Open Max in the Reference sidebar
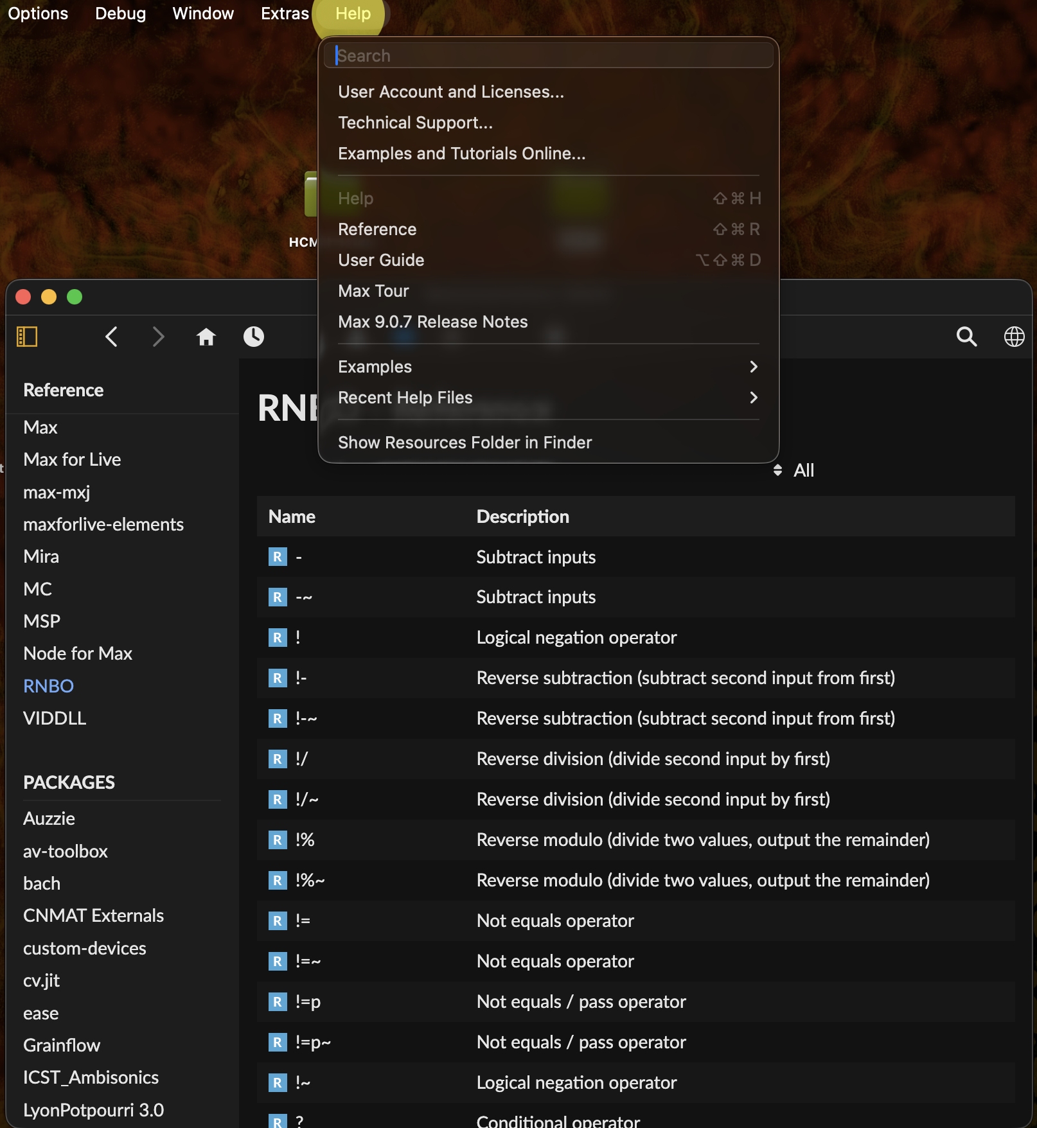Viewport: 1037px width, 1128px height. point(40,427)
